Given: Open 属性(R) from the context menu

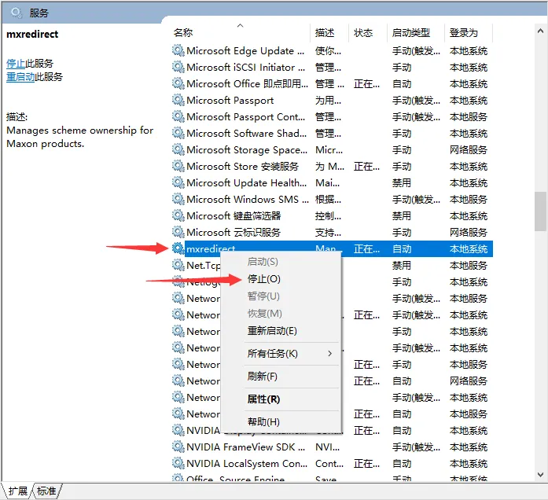Looking at the screenshot, I should [264, 399].
